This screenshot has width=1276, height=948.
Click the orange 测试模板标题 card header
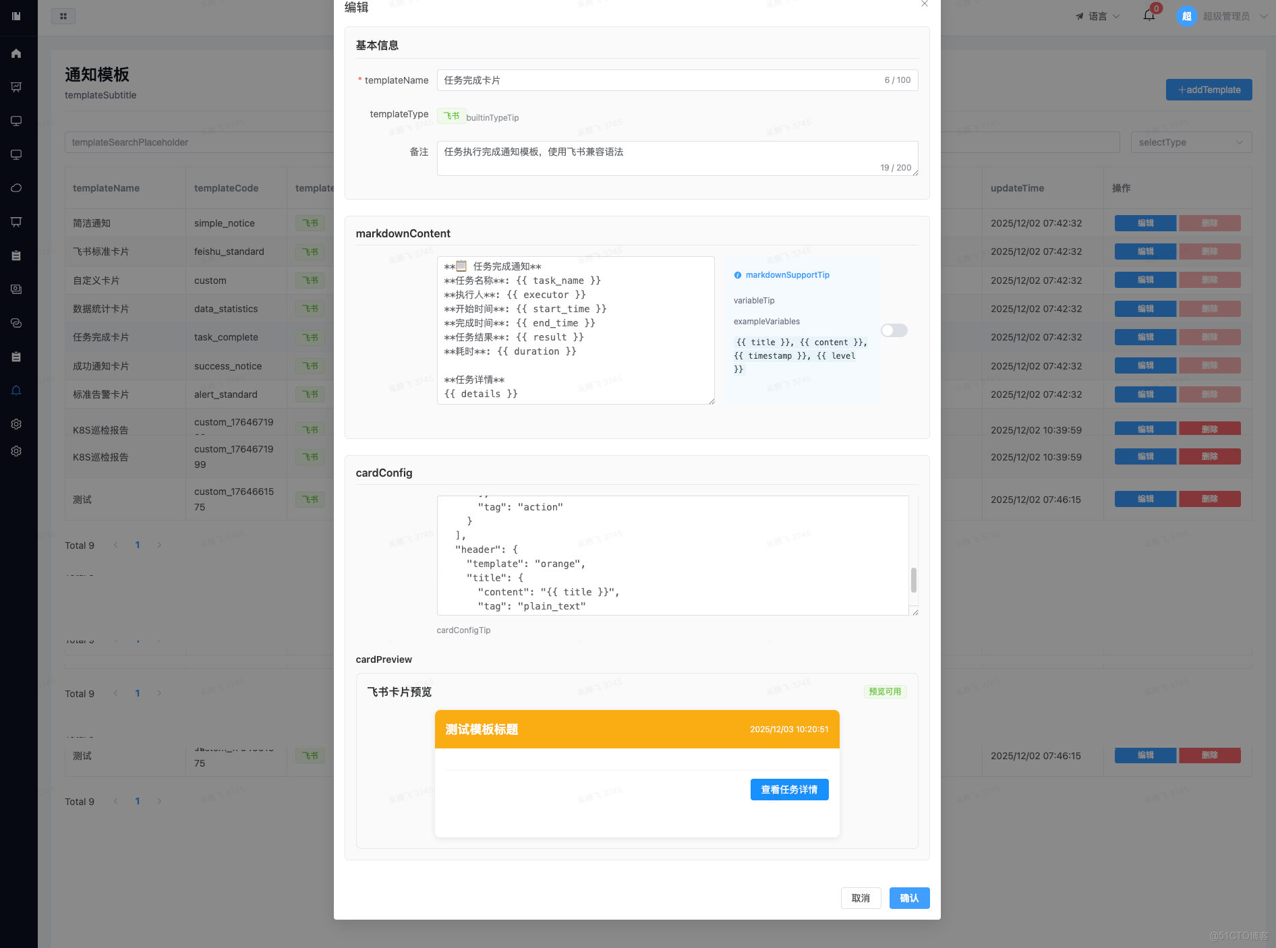coord(637,730)
